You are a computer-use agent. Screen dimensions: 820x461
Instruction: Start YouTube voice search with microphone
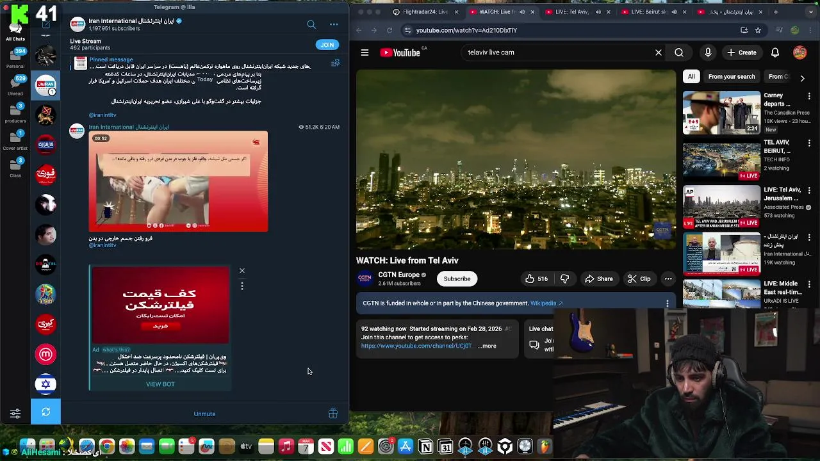pyautogui.click(x=708, y=53)
